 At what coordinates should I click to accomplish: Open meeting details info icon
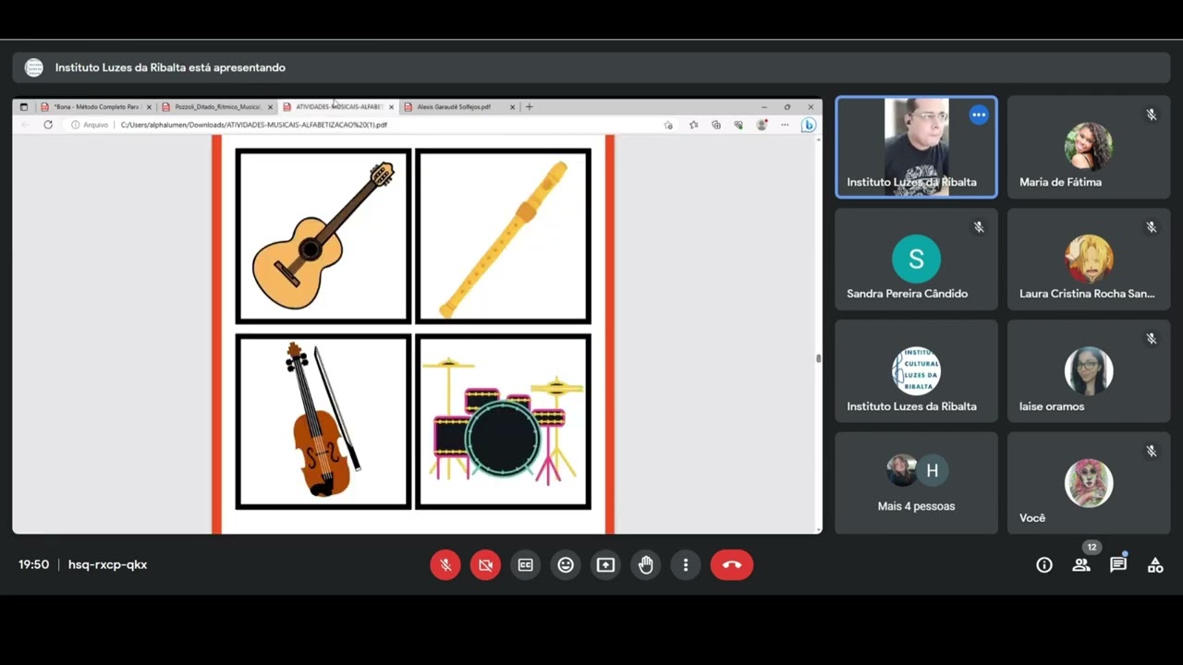(x=1044, y=565)
